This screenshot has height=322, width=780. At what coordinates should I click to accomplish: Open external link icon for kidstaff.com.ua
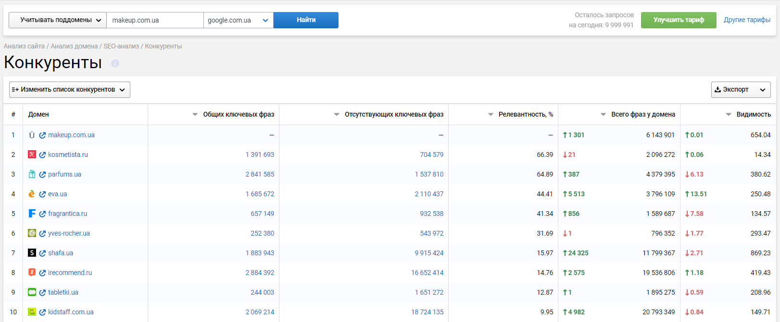(42, 312)
